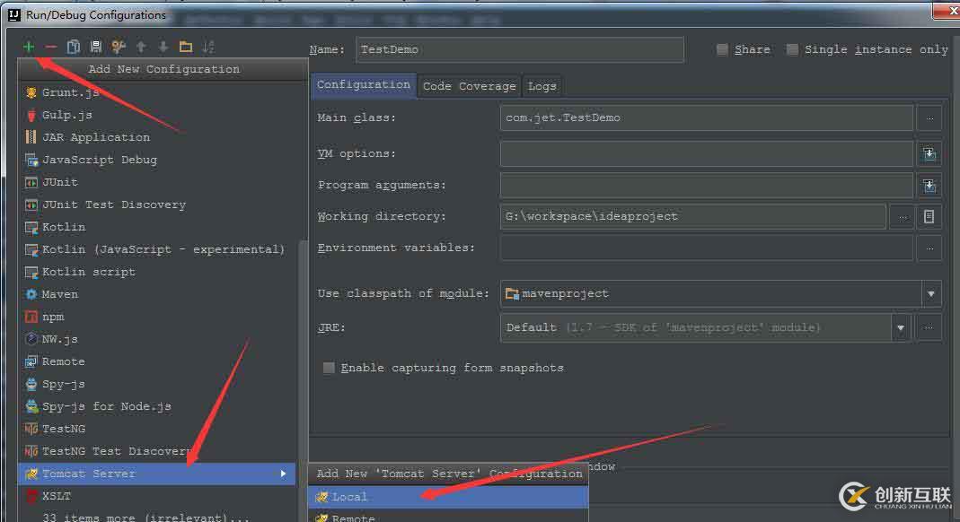Viewport: 960px width, 522px height.
Task: Click the Sort Configurations icon
Action: (x=208, y=47)
